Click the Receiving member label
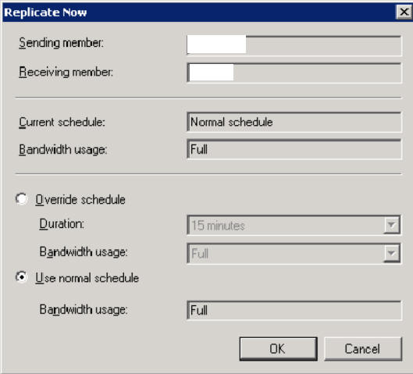This screenshot has width=413, height=374. coord(66,72)
